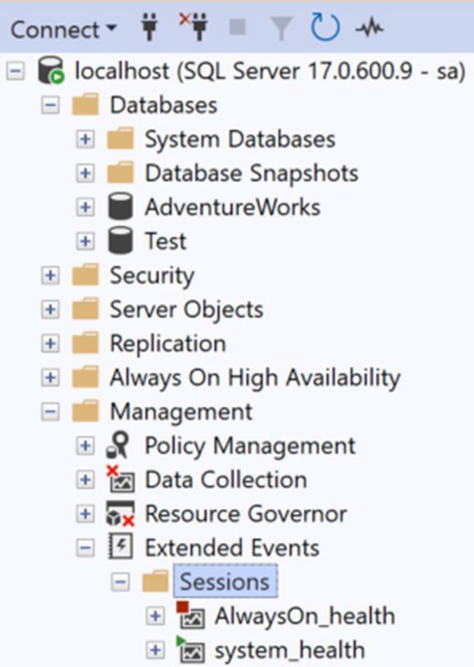Click the Connect Object Explorer plug icon

[x=150, y=27]
